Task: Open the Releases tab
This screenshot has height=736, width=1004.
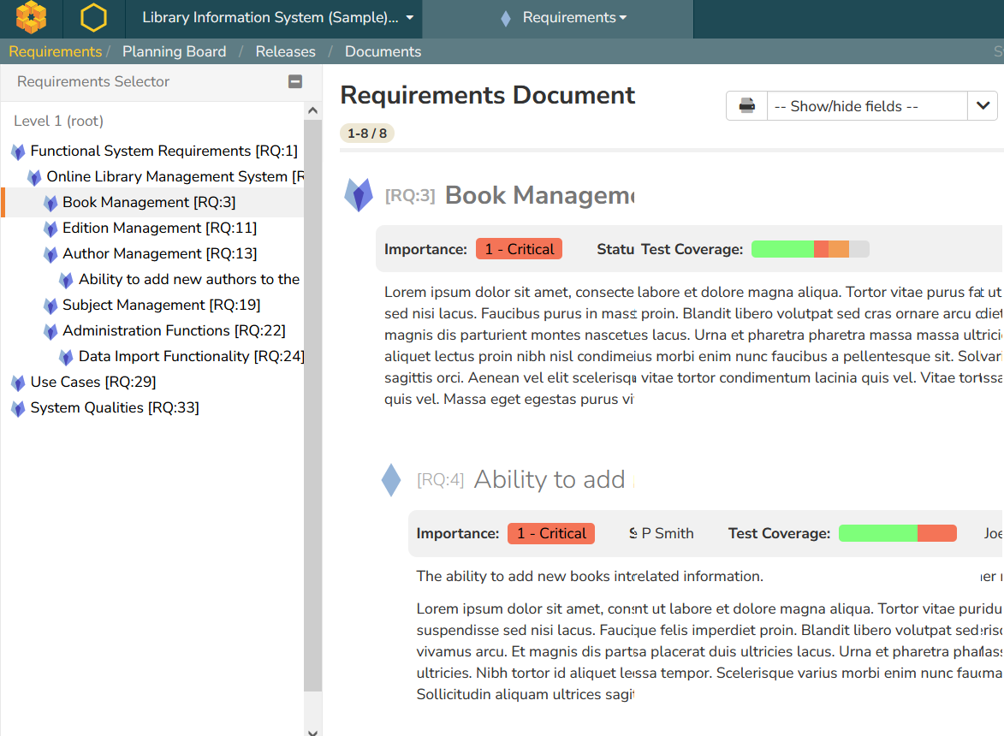Action: 285,51
